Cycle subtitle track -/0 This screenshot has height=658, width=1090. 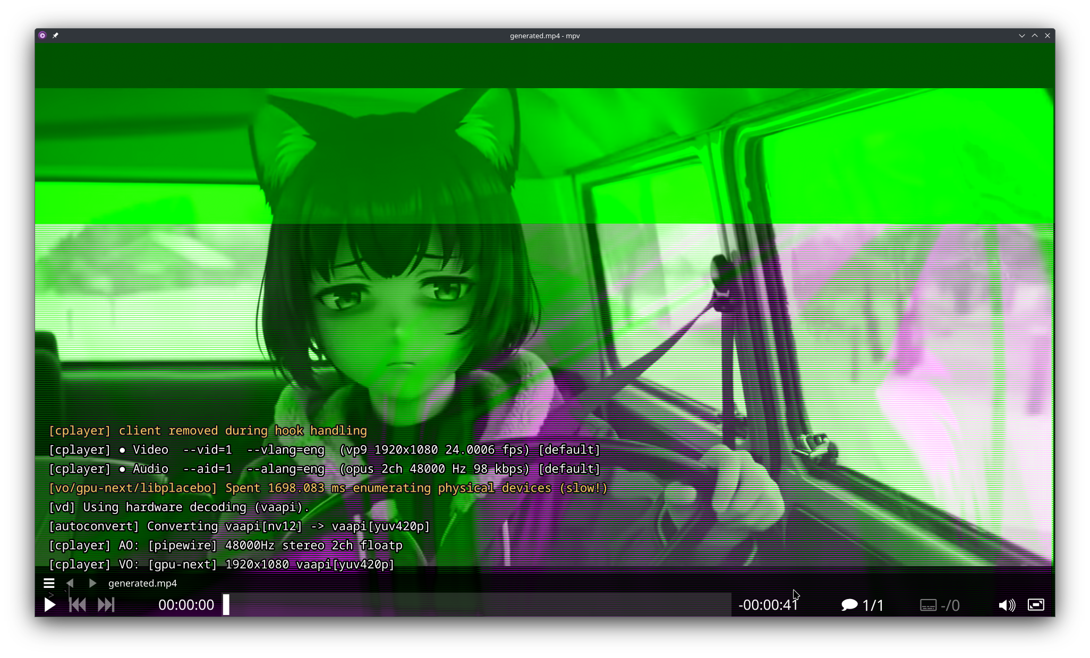click(940, 605)
